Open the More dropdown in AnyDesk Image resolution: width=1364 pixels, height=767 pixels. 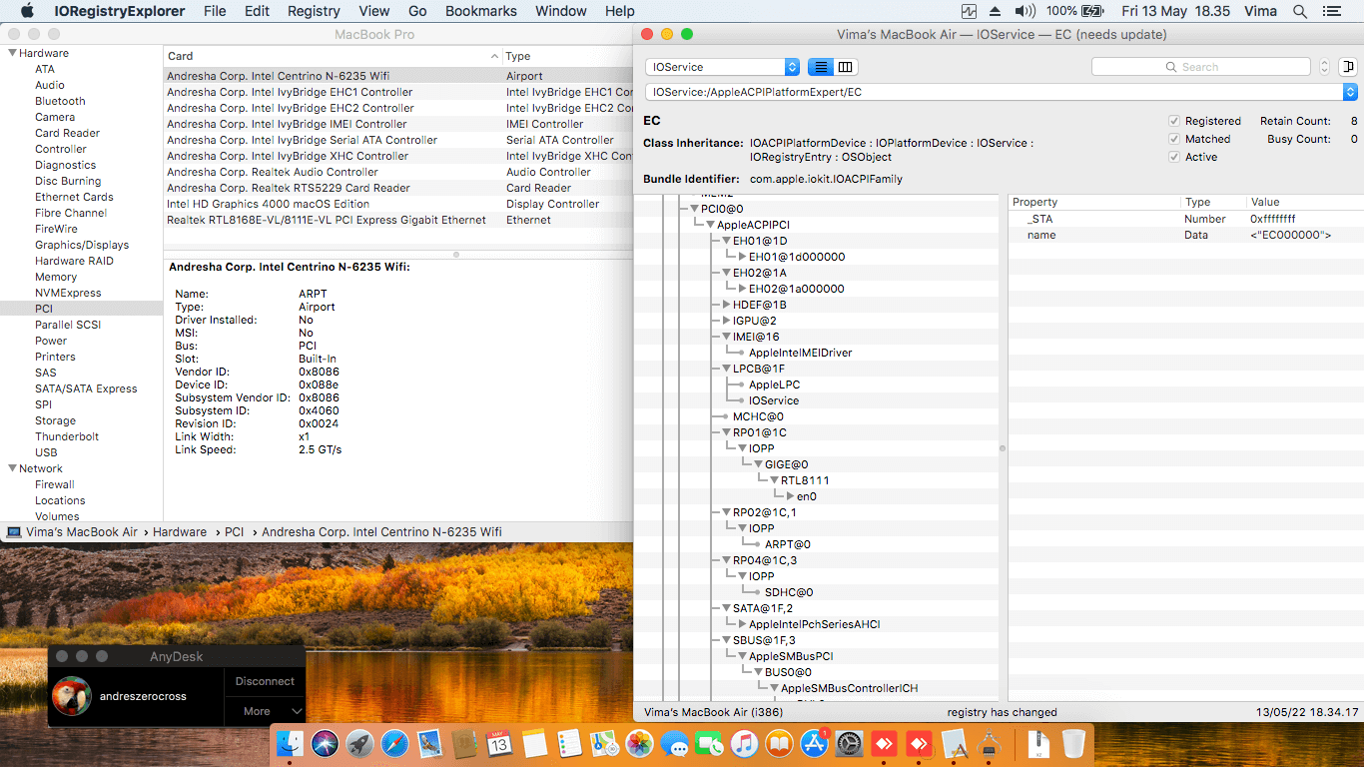[265, 711]
